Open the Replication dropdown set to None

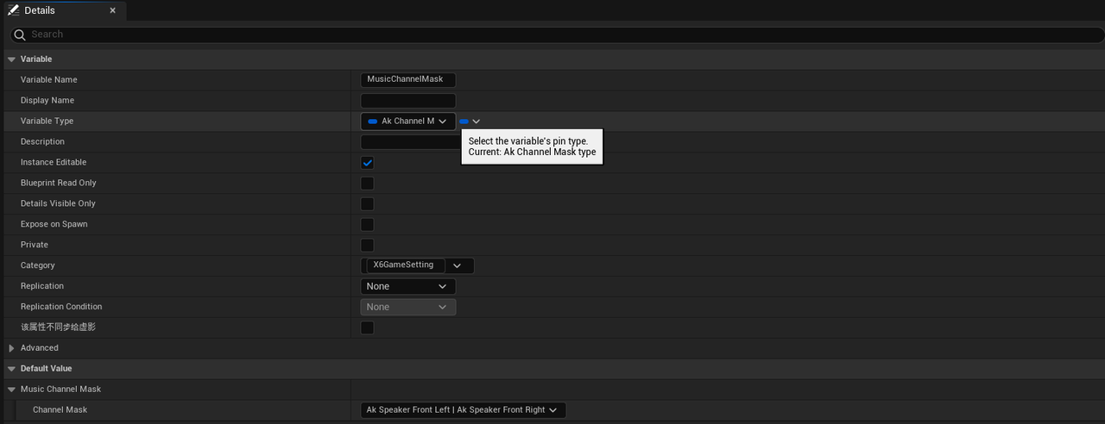[407, 286]
